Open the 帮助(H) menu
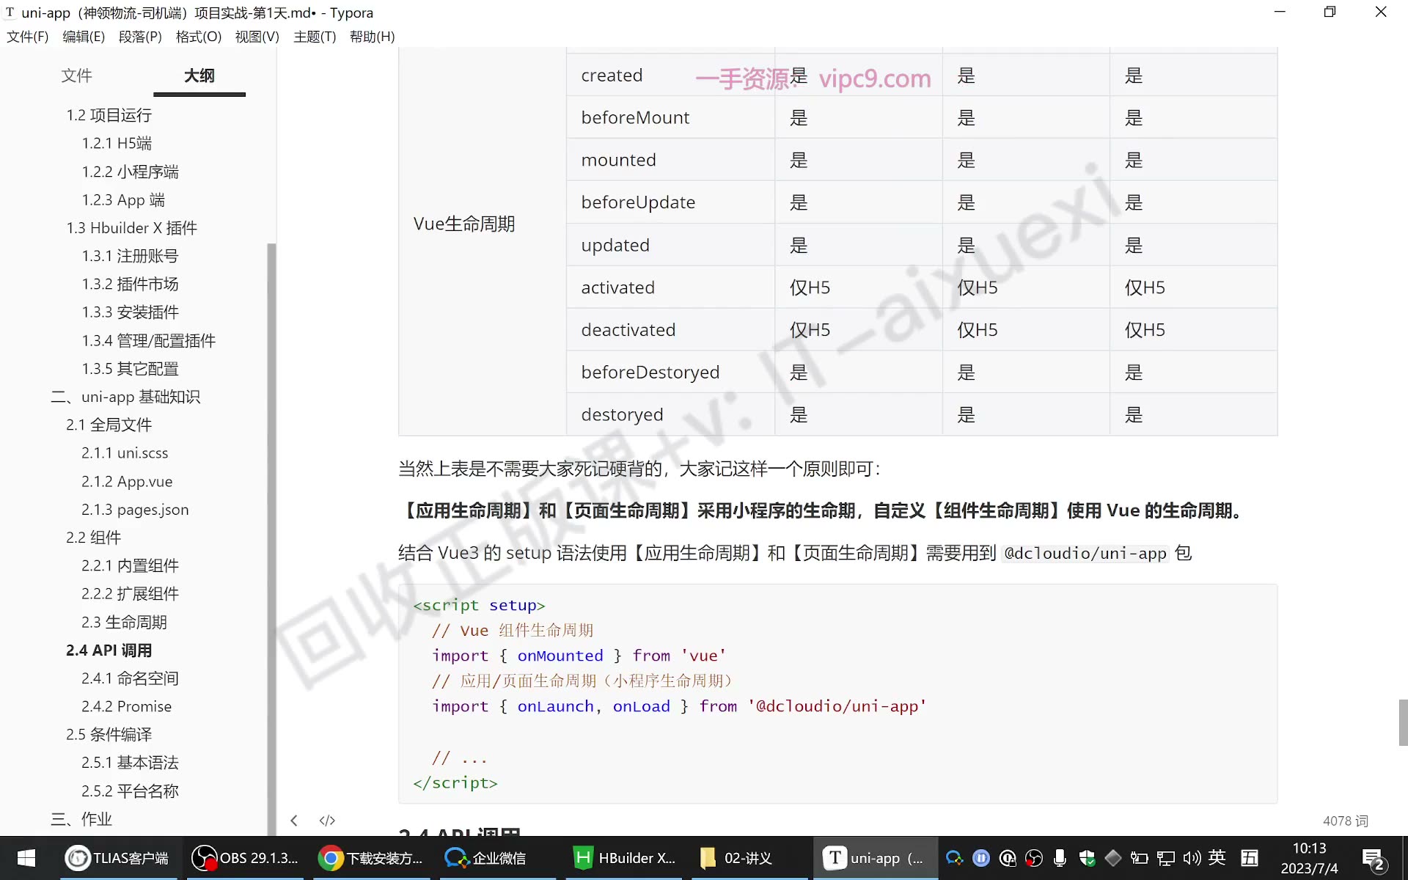 tap(372, 37)
